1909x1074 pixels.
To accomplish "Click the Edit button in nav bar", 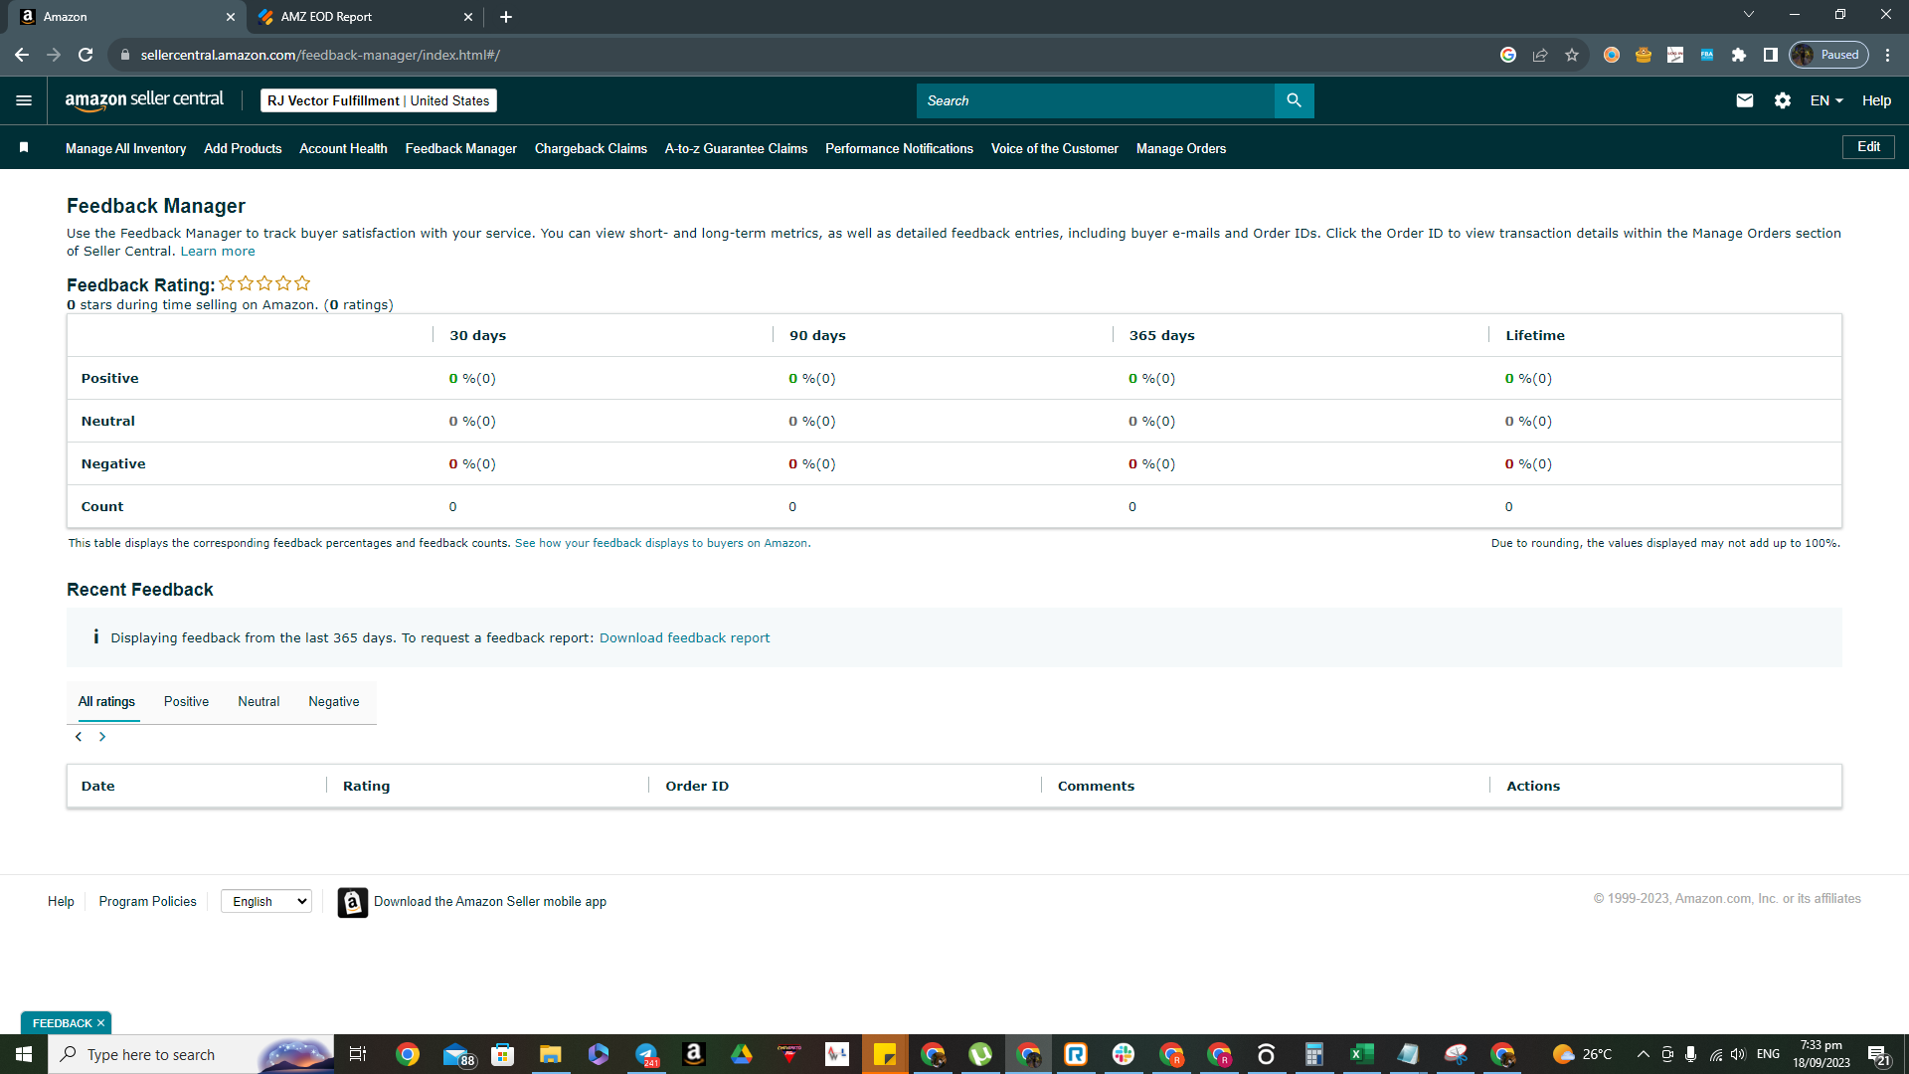I will [1869, 147].
